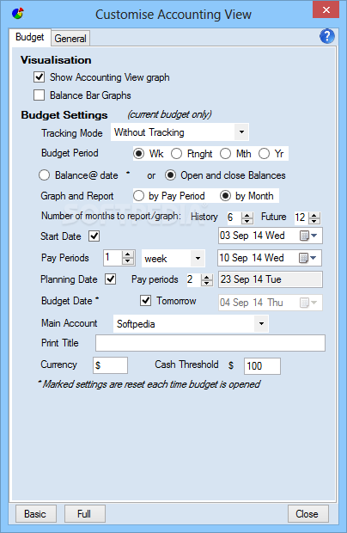The height and width of the screenshot is (533, 347).
Task: Click the Basic button
Action: (36, 513)
